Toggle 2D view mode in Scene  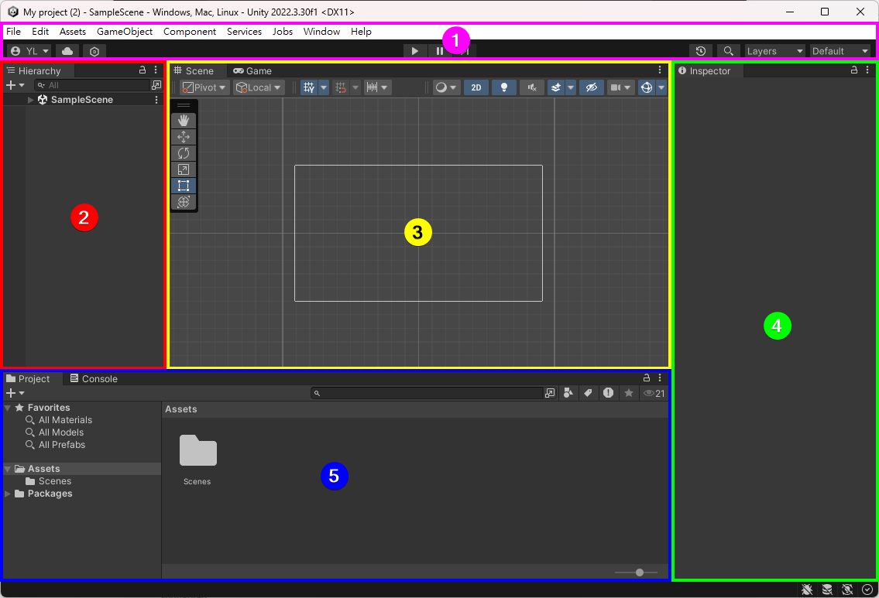476,87
